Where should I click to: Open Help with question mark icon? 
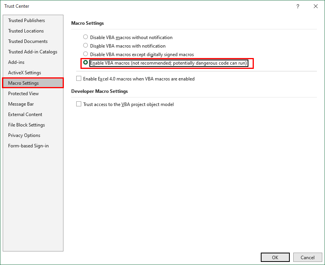[x=298, y=6]
